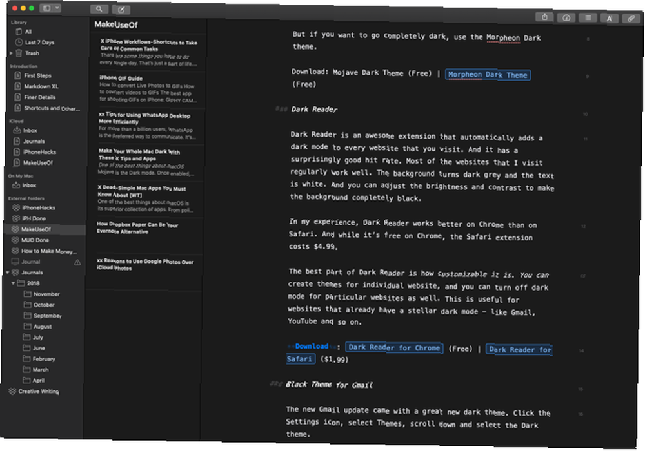Click the June folder icon
The width and height of the screenshot is (645, 451).
click(26, 348)
